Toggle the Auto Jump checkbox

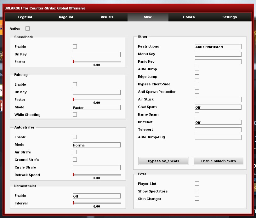(x=197, y=69)
